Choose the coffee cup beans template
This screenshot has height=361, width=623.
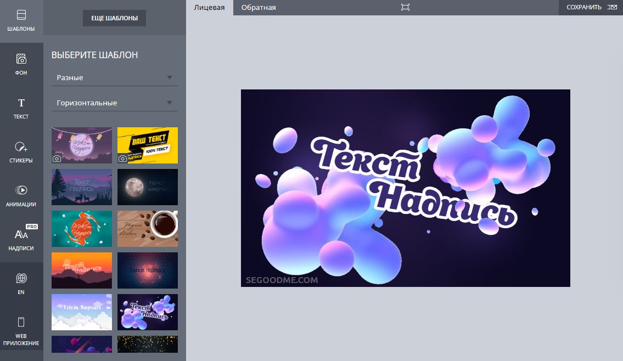[148, 229]
